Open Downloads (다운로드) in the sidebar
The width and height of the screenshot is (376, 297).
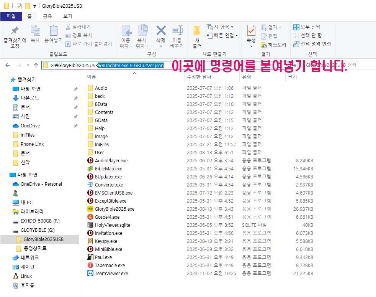click(x=25, y=98)
